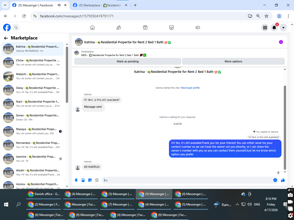Image resolution: width=294 pixels, height=220 pixels.
Task: Open View buyer profile link
Action: click(190, 88)
